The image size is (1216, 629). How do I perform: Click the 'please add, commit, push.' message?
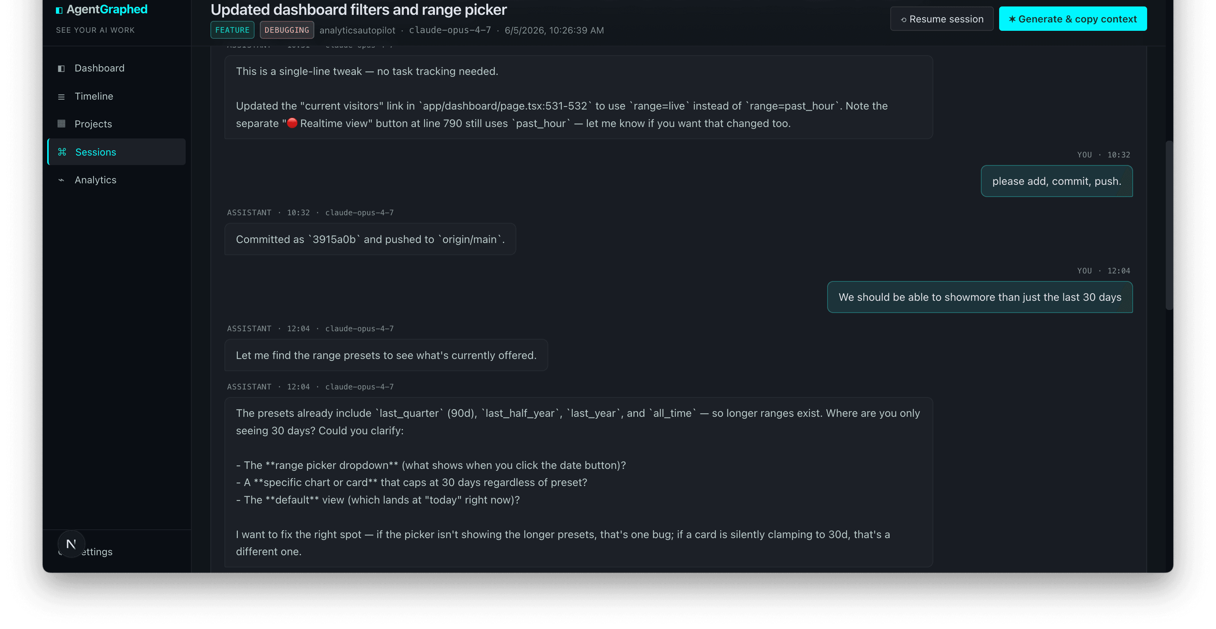pos(1057,181)
